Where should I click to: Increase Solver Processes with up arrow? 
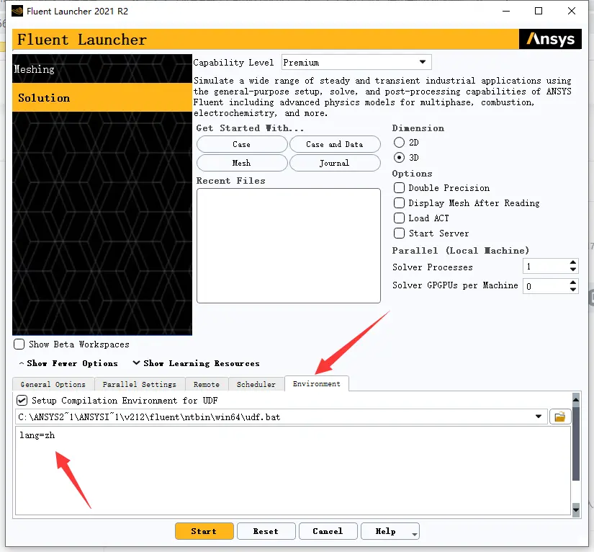(x=573, y=262)
